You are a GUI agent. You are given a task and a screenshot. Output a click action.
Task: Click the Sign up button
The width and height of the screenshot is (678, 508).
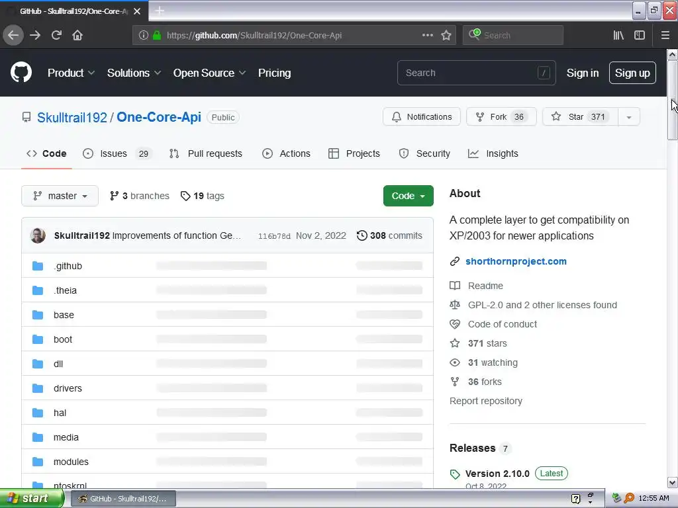point(632,73)
